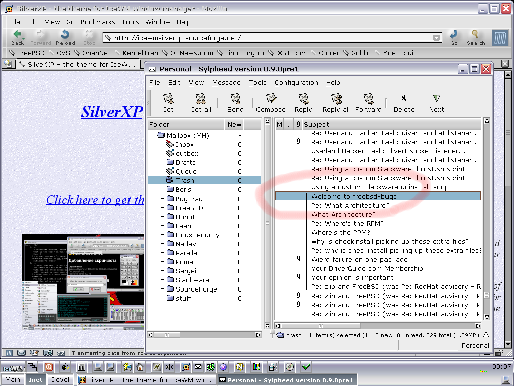The image size is (514, 386).
Task: Select the SilverXP browser tab
Action: (x=77, y=64)
